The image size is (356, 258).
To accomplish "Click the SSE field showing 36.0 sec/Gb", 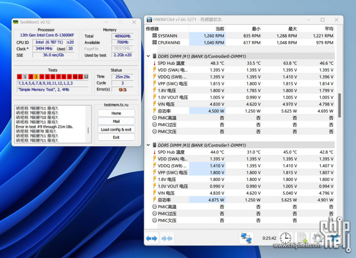I will click(x=53, y=55).
